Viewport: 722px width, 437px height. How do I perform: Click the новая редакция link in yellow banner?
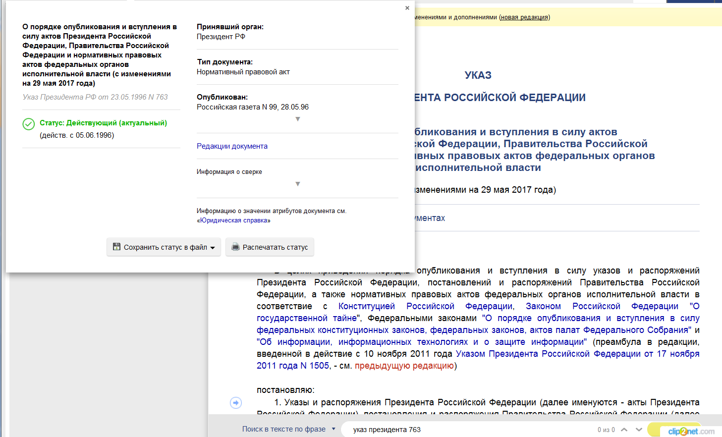point(524,17)
